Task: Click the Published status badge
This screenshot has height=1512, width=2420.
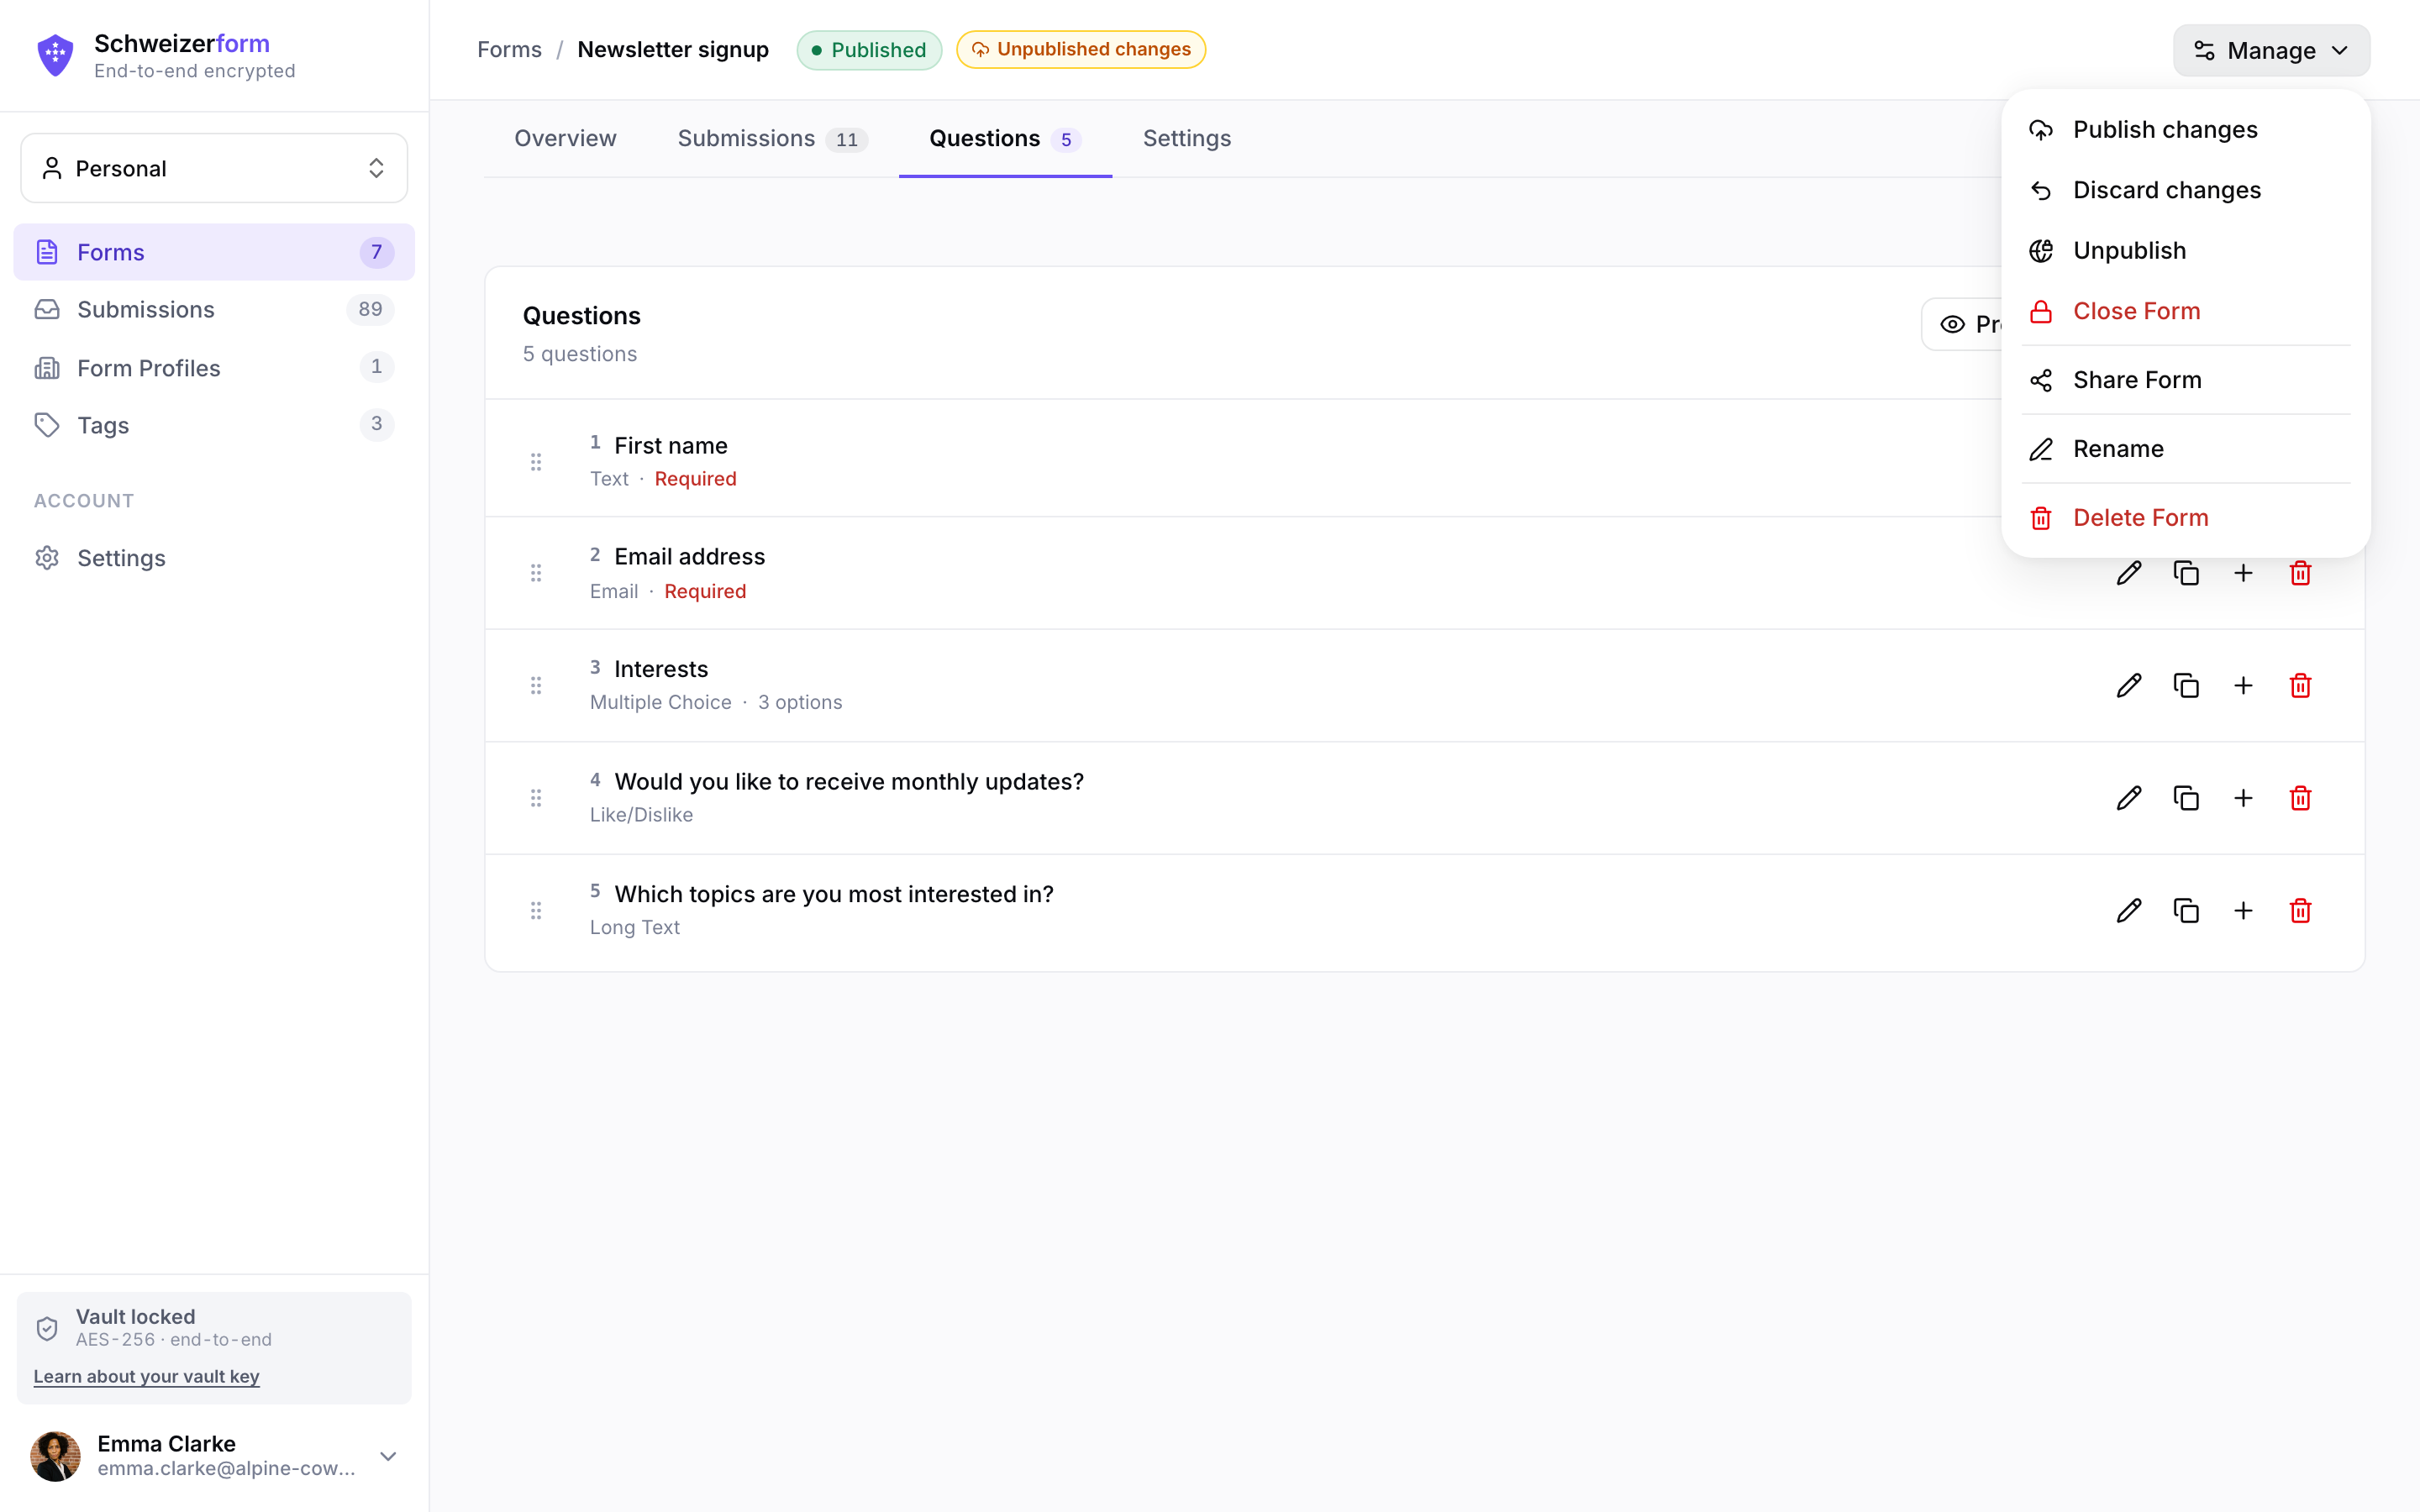Action: [869, 50]
